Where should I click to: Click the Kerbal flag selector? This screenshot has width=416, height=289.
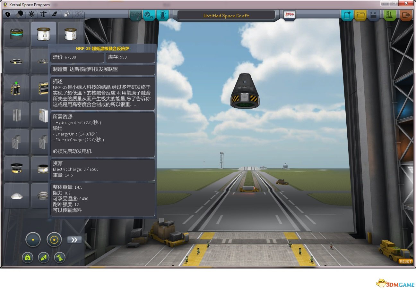(x=290, y=15)
